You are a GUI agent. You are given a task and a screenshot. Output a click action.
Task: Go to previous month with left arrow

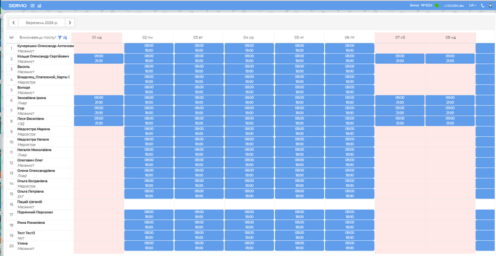(x=14, y=22)
